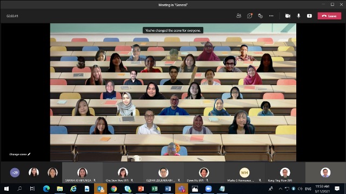Open the Windows Start menu
Viewport: 346px width, 194px height.
[x=6, y=189]
